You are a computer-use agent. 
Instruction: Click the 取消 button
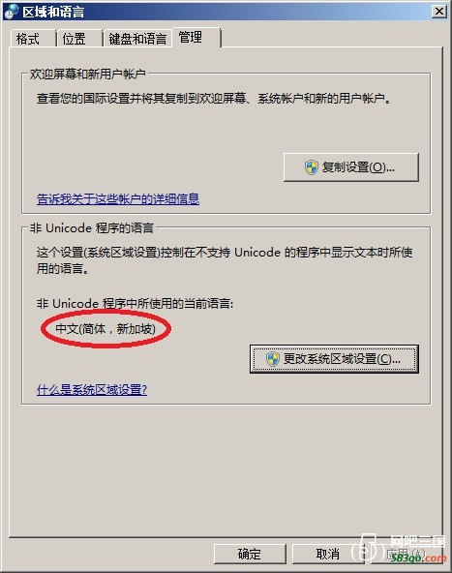click(327, 554)
